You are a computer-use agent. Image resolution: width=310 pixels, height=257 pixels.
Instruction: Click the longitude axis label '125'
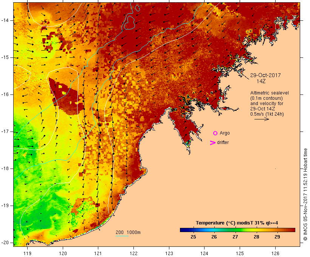point(240,253)
